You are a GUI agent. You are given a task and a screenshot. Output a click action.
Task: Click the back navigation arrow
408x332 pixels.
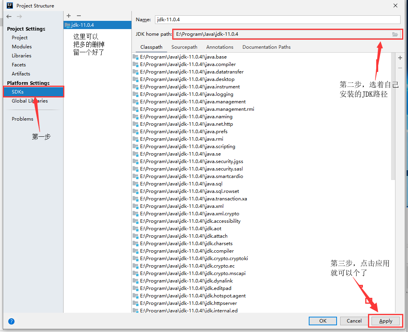[x=9, y=17]
